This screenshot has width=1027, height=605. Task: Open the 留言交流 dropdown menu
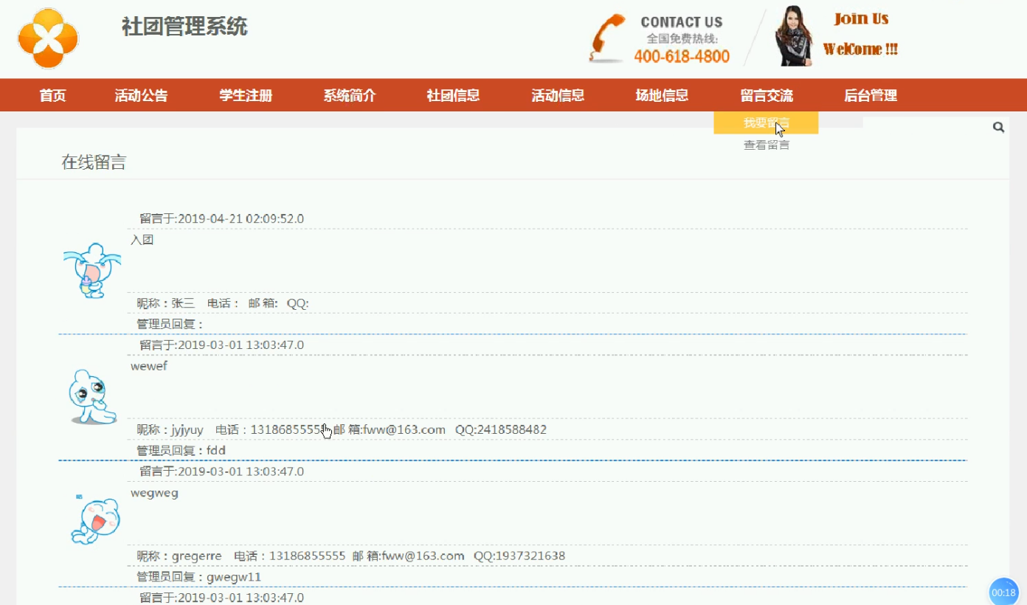[765, 94]
